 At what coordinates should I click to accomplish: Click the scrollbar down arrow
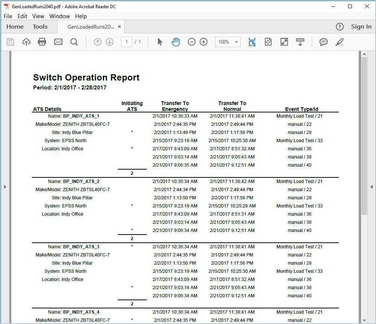click(364, 320)
